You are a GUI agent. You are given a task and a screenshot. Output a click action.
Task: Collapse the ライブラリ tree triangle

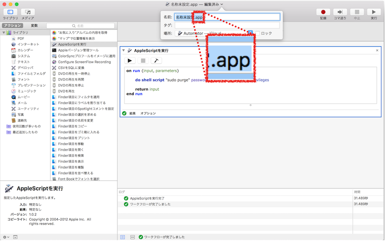[x=4, y=32]
